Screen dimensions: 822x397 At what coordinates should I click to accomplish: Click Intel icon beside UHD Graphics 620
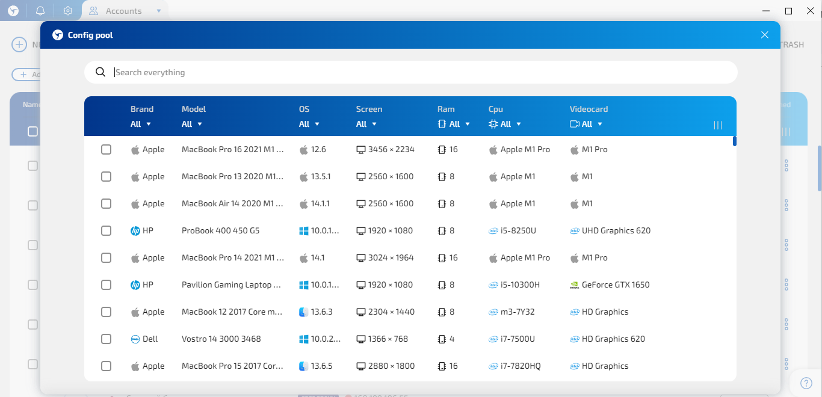tap(575, 230)
